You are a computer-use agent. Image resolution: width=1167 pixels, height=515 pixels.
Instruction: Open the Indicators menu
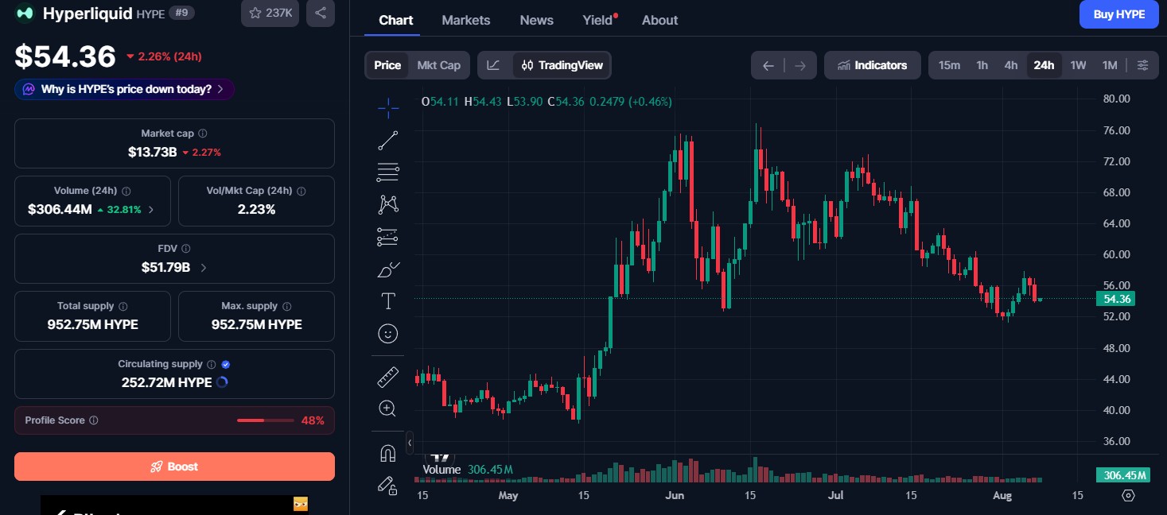coord(873,65)
